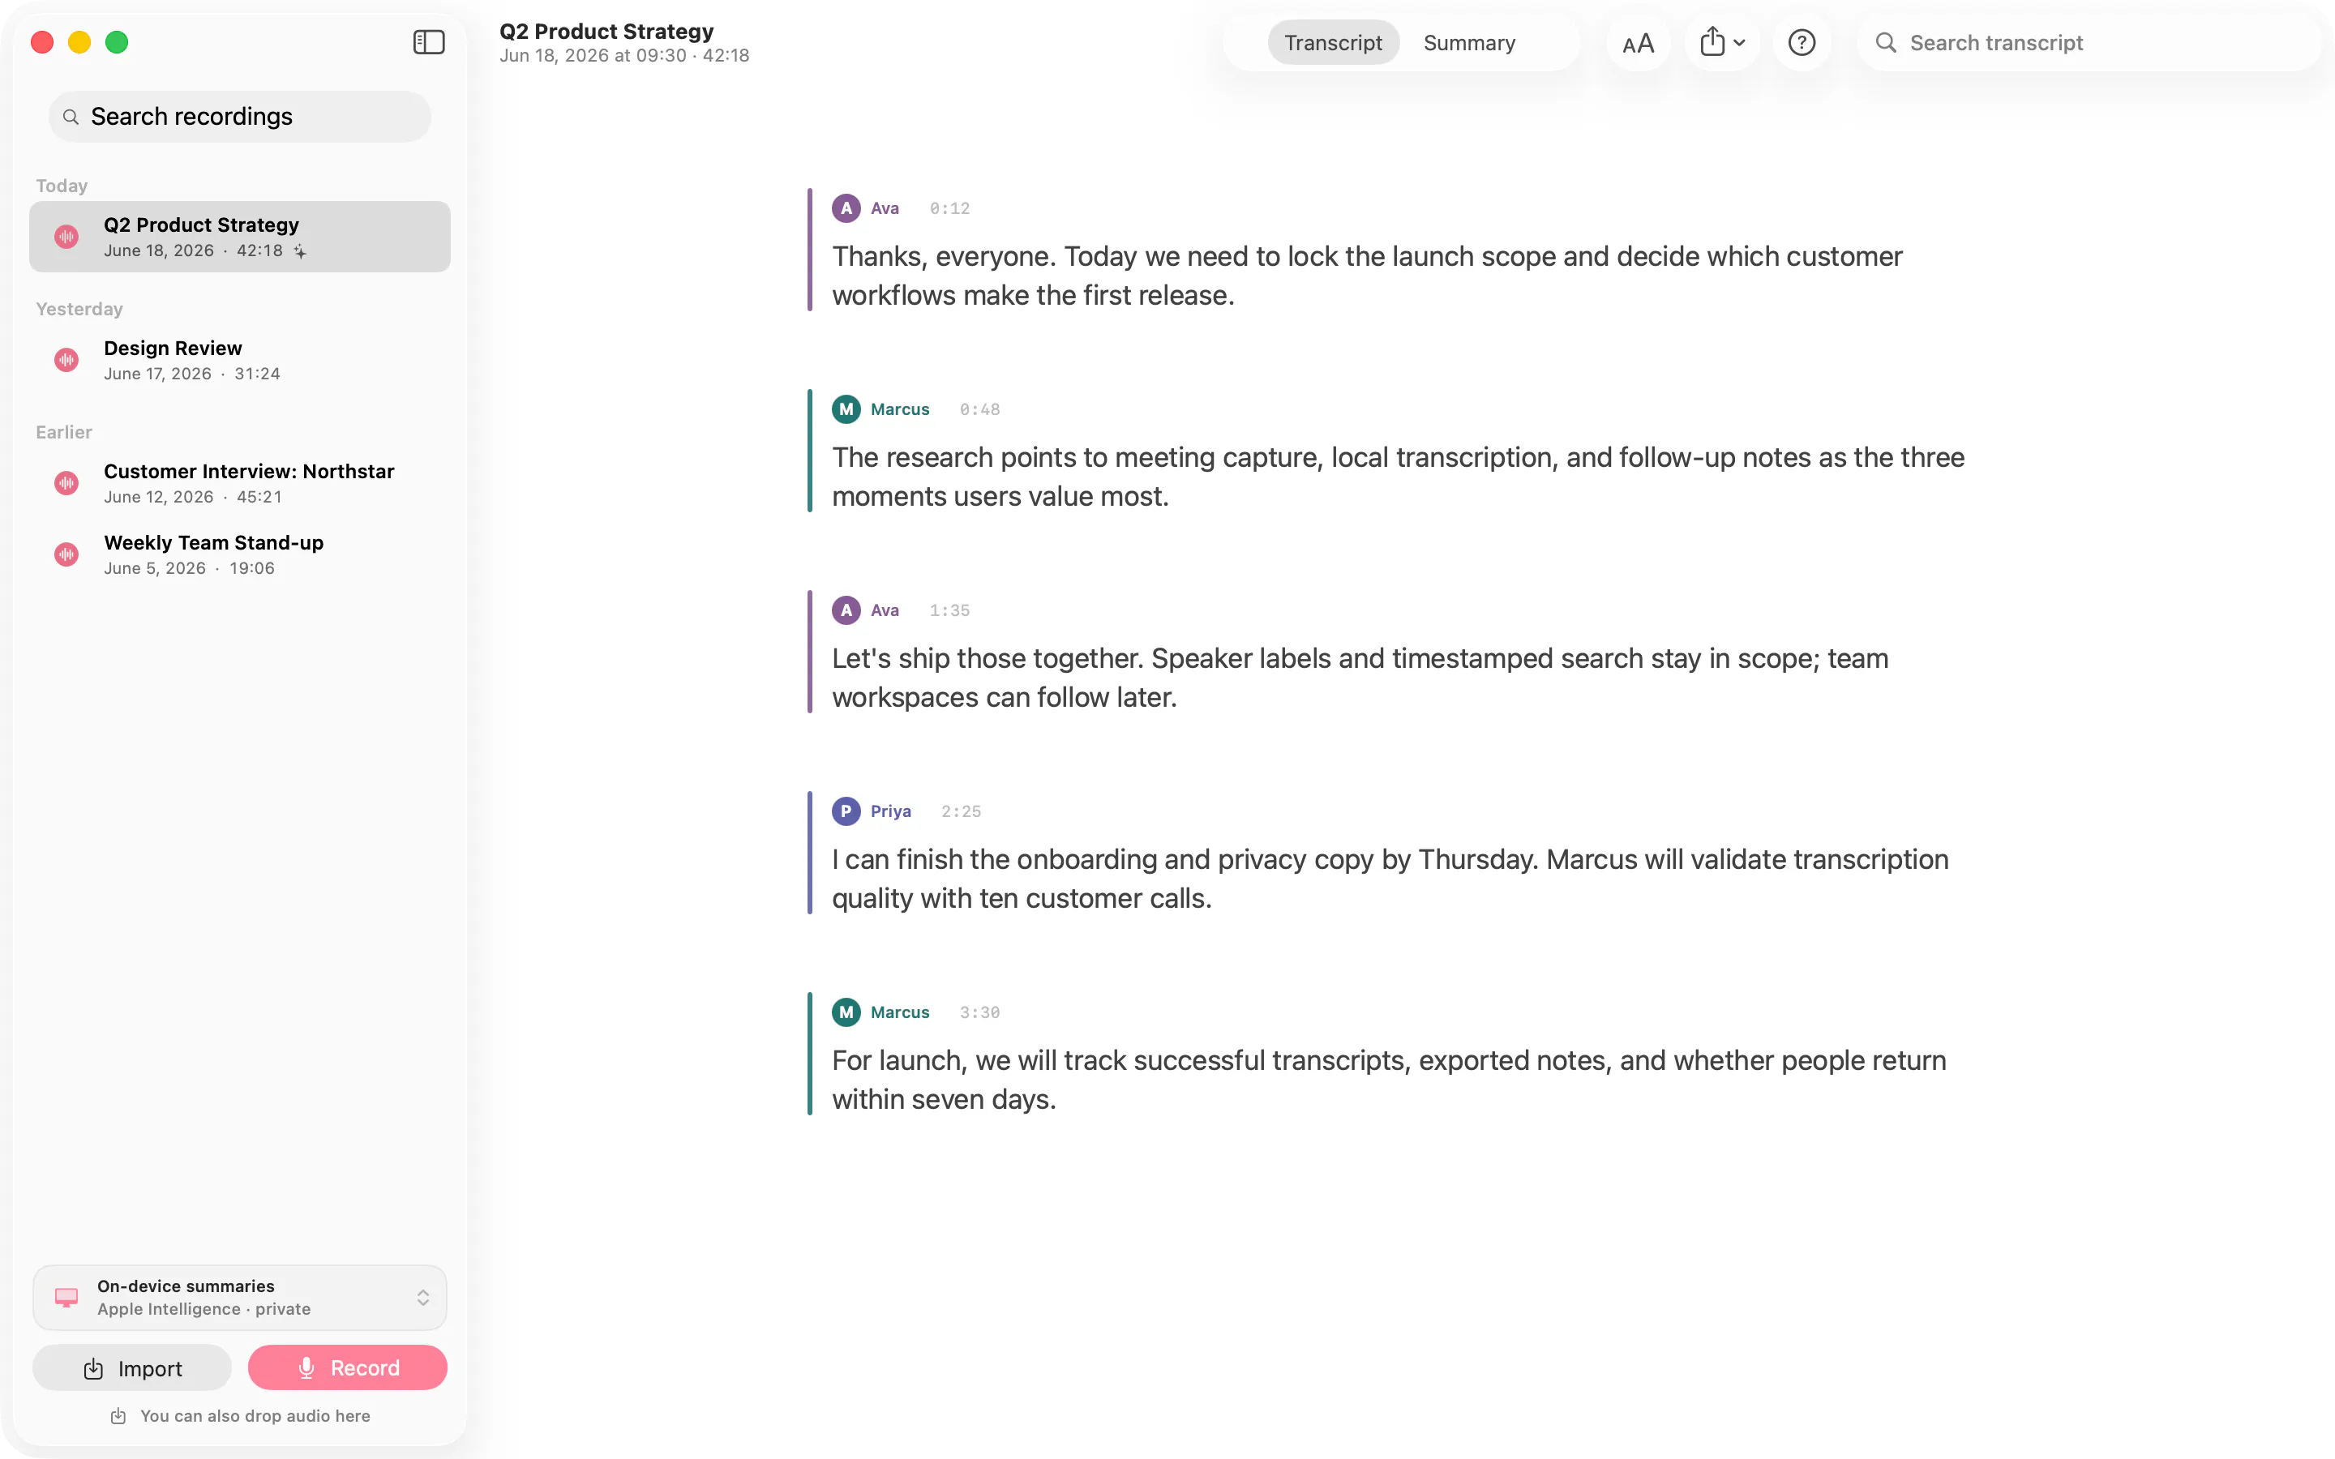The height and width of the screenshot is (1459, 2335).
Task: Switch to the Summary tab
Action: click(x=1468, y=42)
